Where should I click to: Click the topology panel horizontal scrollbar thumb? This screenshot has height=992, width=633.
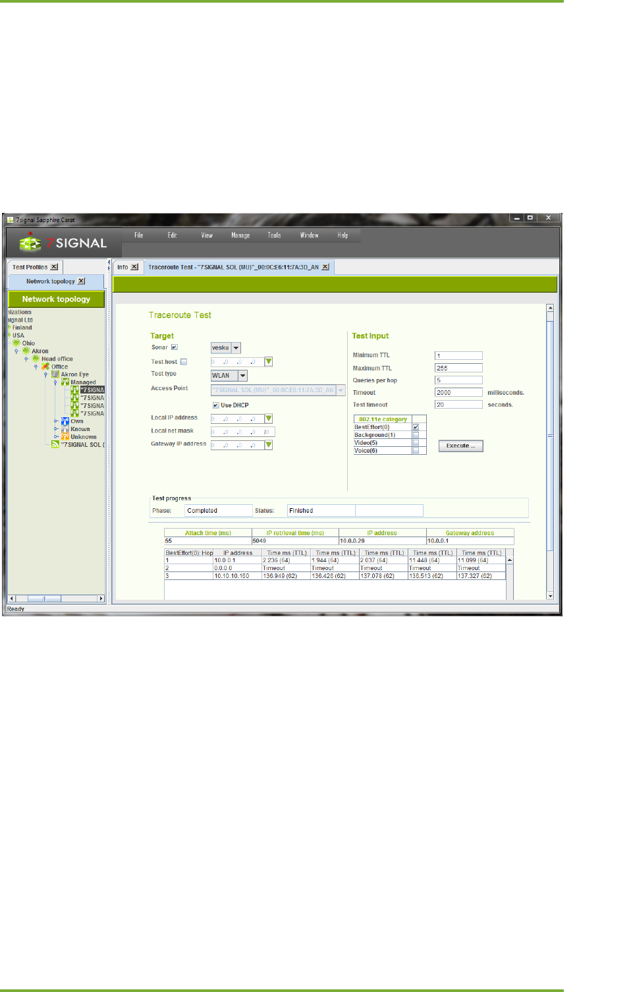tap(45, 598)
